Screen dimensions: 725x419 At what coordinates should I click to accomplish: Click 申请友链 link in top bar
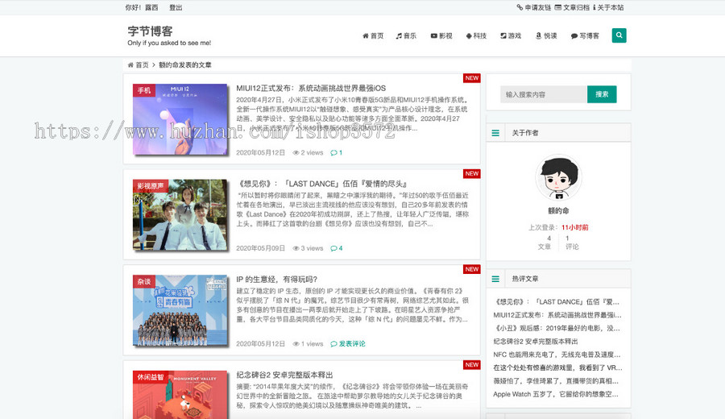tap(533, 7)
